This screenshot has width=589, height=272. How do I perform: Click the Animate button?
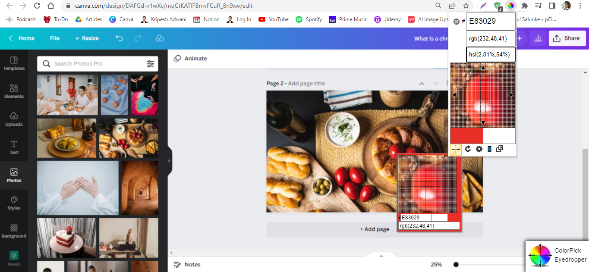[190, 59]
